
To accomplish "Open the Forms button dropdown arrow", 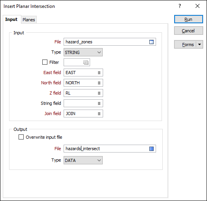I will pyautogui.click(x=199, y=45).
